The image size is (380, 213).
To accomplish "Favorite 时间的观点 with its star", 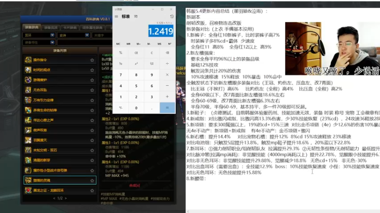I will click(92, 70).
